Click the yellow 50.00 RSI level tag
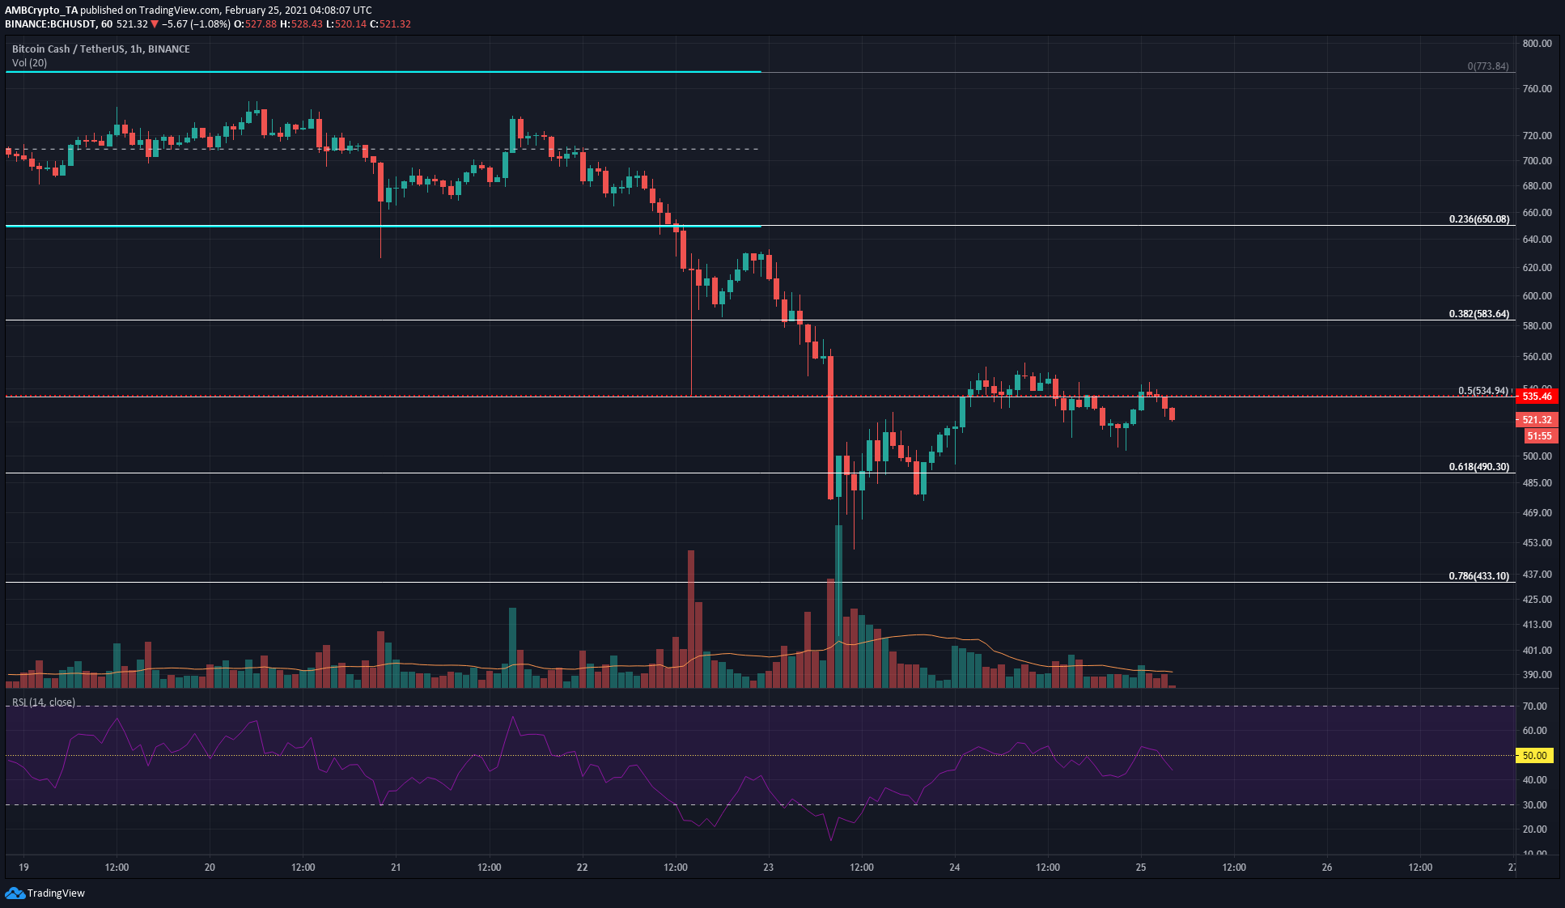The height and width of the screenshot is (908, 1565). 1535,756
